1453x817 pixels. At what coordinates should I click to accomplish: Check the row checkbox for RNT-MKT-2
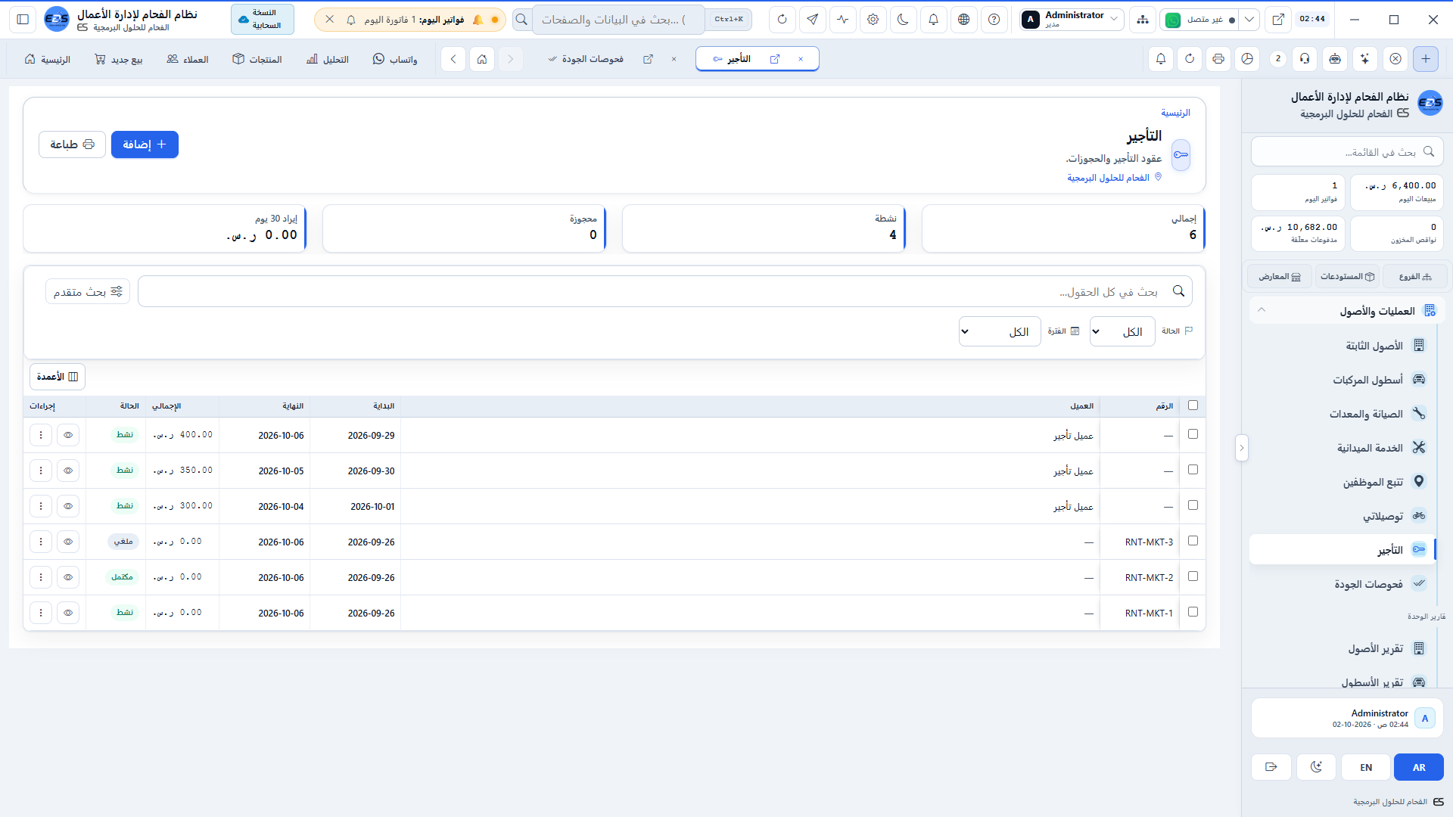point(1193,576)
